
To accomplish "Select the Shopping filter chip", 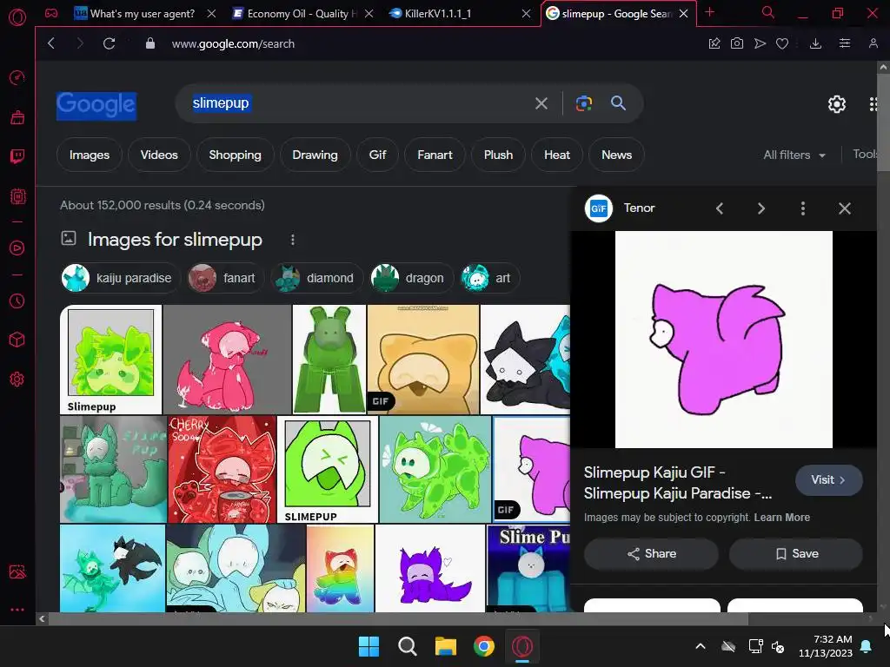I will pyautogui.click(x=235, y=155).
